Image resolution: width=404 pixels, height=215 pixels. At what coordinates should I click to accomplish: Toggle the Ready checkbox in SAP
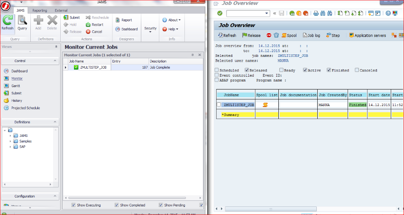281,70
